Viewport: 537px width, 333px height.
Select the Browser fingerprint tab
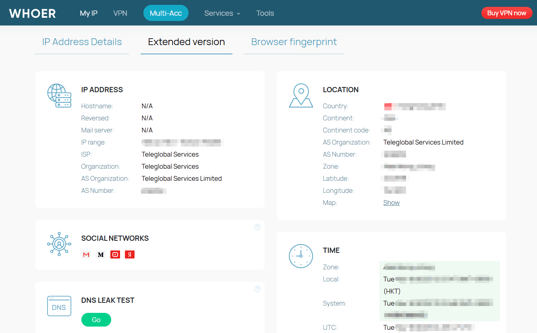[x=294, y=42]
